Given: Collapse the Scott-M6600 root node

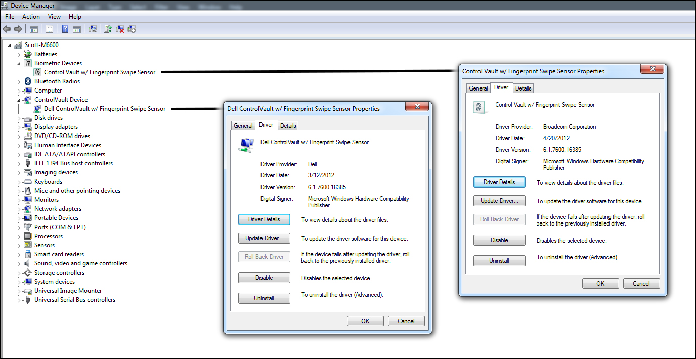Looking at the screenshot, I should point(10,45).
